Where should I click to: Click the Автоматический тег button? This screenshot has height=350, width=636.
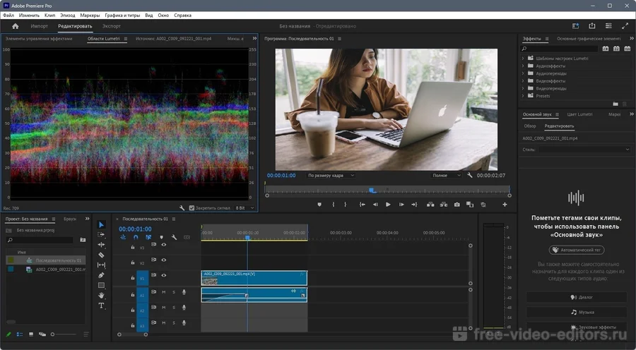tap(577, 250)
